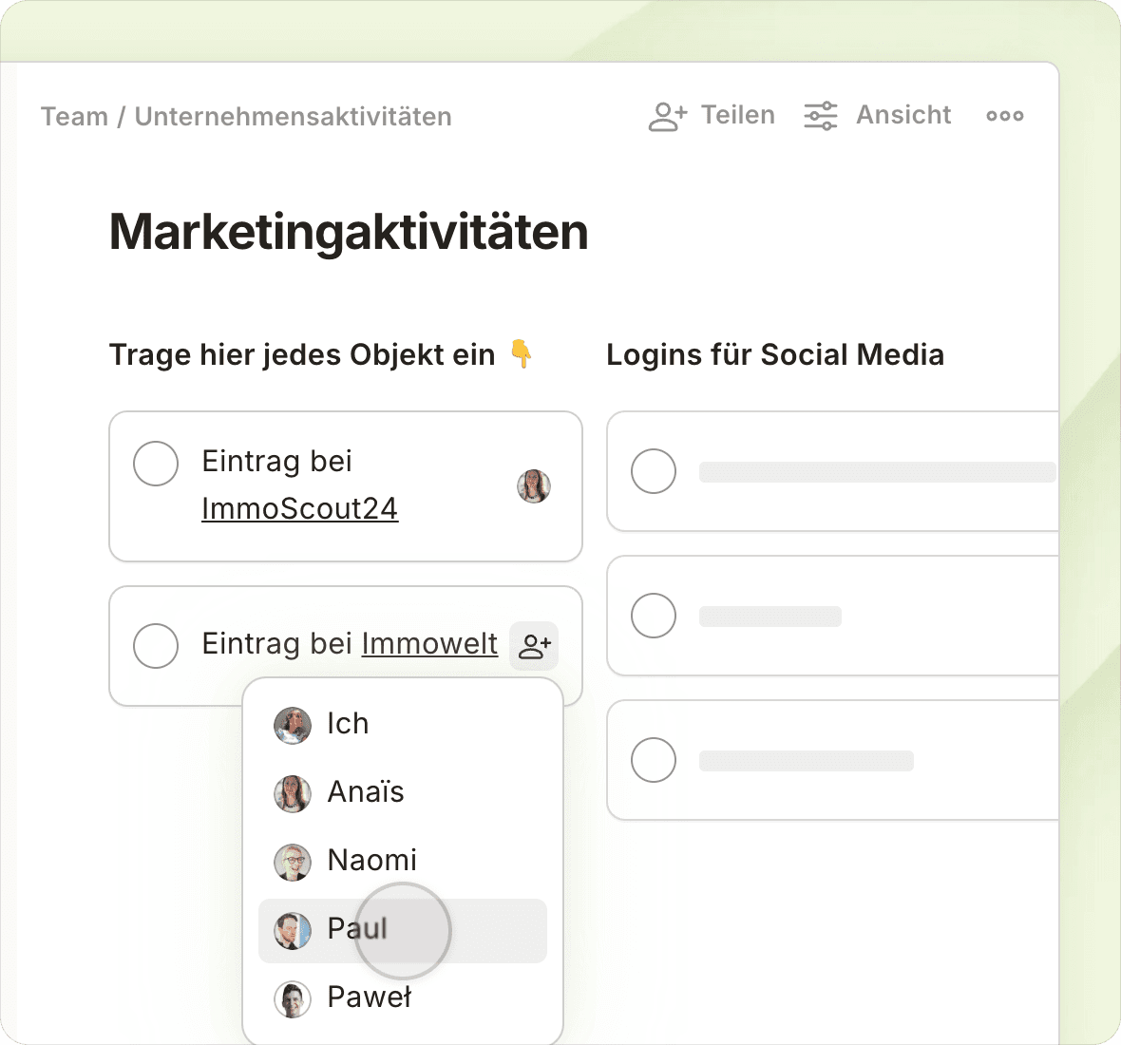Check the third Social Media placeholder task
1121x1045 pixels.
pos(654,760)
